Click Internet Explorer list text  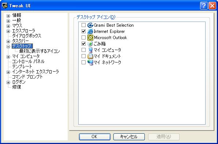pyautogui.click(x=109, y=31)
